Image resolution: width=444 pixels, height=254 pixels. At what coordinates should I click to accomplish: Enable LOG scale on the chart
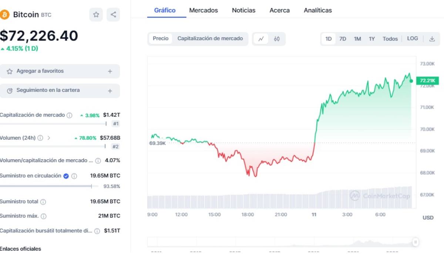(412, 38)
